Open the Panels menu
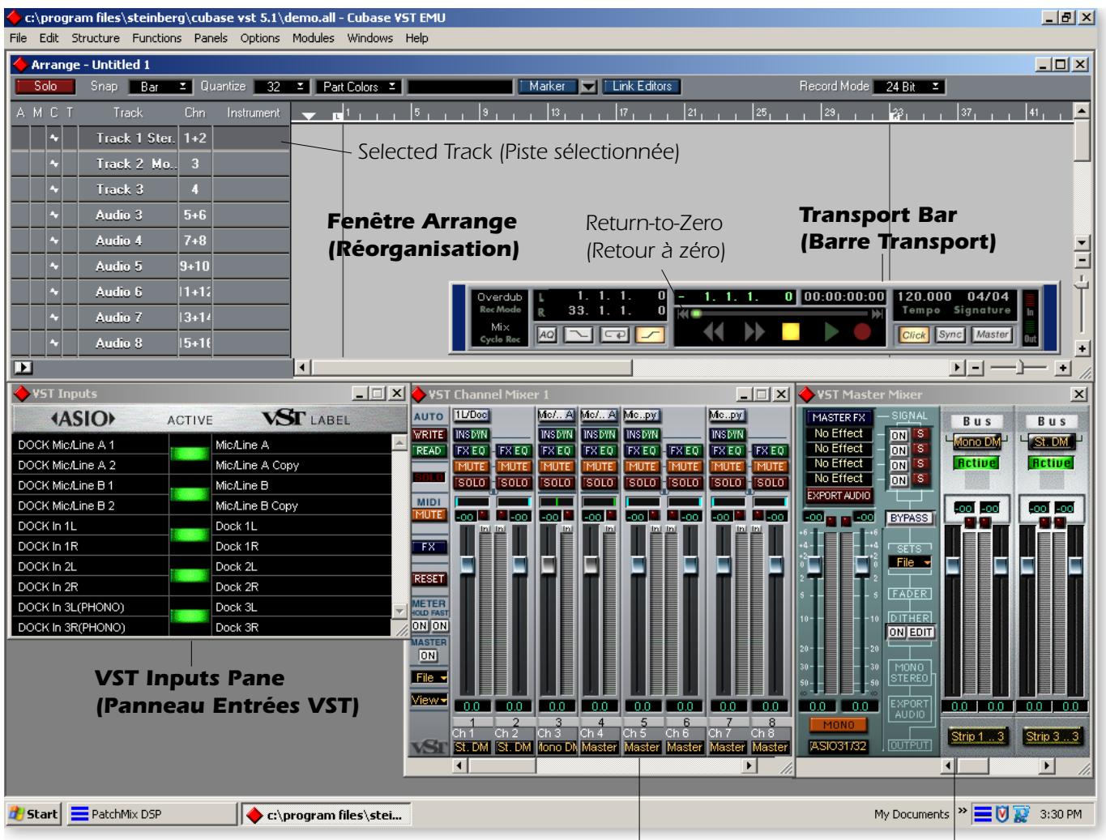The image size is (1106, 840). click(211, 38)
